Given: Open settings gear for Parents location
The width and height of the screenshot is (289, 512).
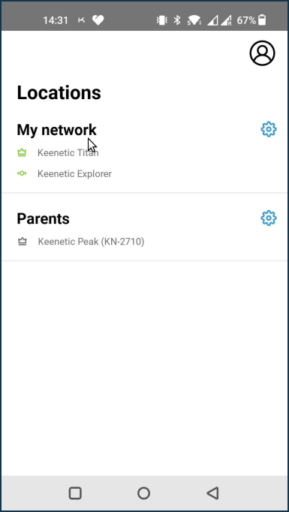Looking at the screenshot, I should (x=269, y=218).
